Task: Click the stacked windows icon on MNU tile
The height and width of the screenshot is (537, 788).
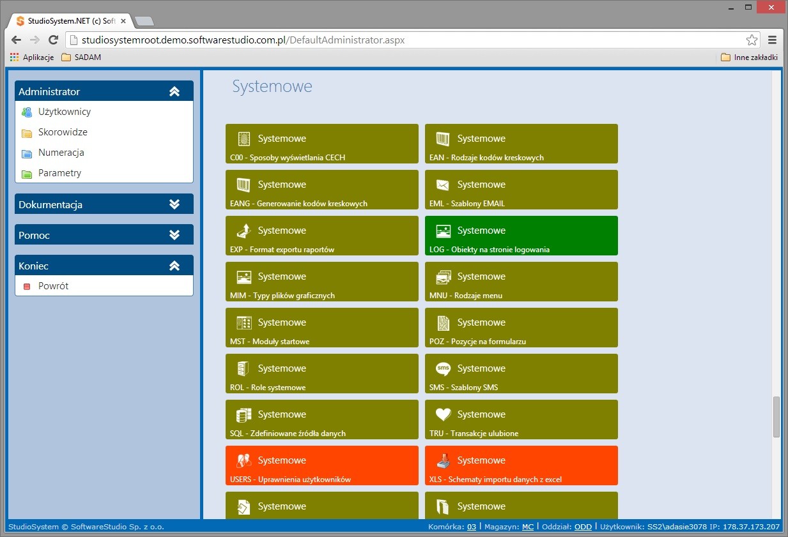Action: 443,276
